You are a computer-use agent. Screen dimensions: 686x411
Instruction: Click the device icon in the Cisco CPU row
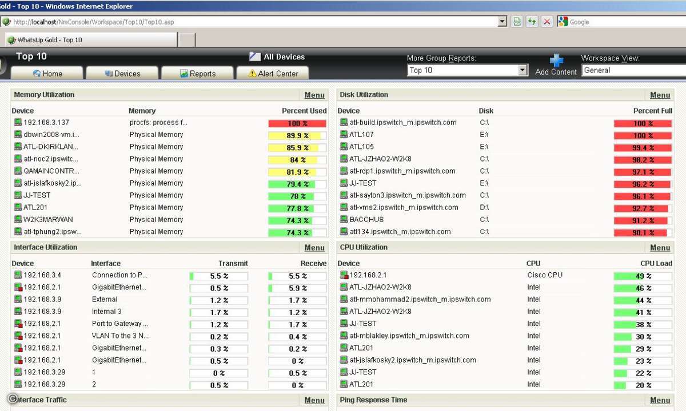pos(344,275)
